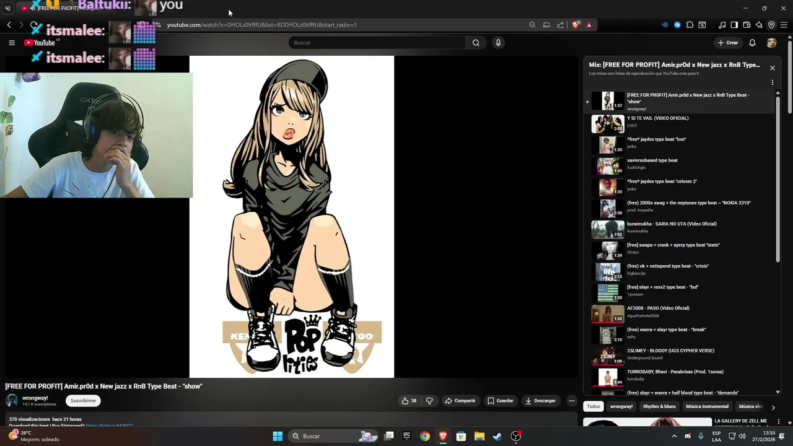Open the swapa + crank type beat "state"
Viewport: 793px width, 446px height.
point(680,250)
